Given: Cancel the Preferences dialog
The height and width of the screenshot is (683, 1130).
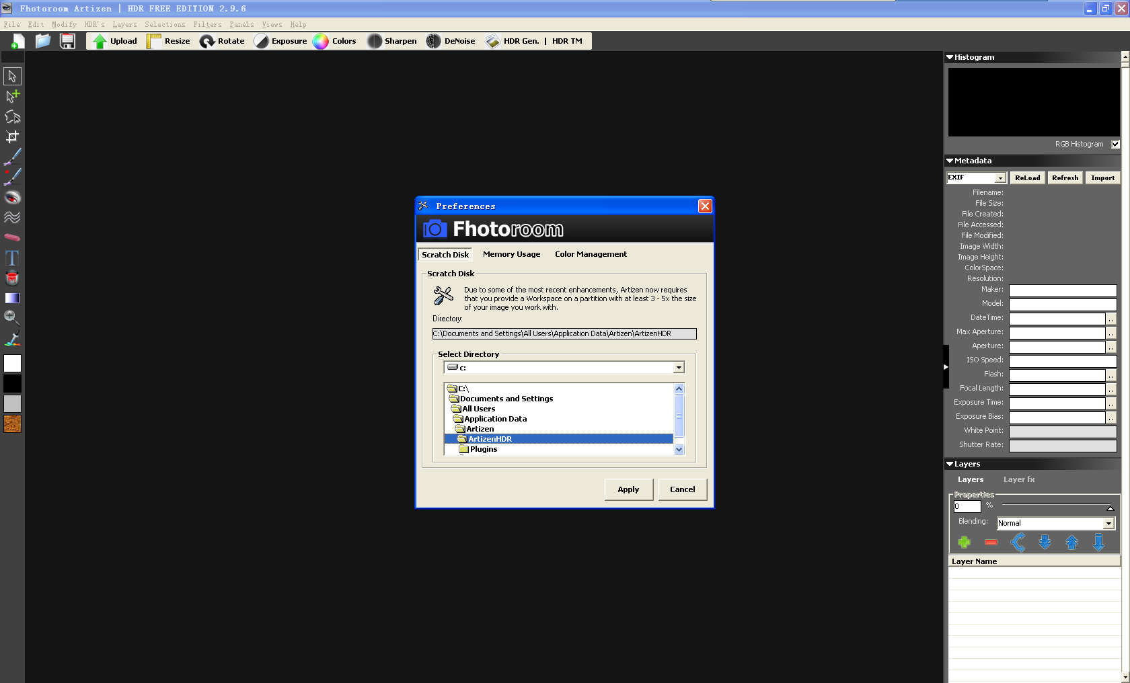Looking at the screenshot, I should tap(682, 489).
